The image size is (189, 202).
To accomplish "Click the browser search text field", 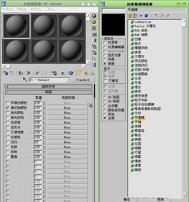I will (x=114, y=10).
